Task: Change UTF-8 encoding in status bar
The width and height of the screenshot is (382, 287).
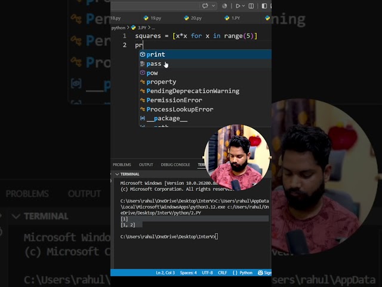Action: (x=207, y=273)
